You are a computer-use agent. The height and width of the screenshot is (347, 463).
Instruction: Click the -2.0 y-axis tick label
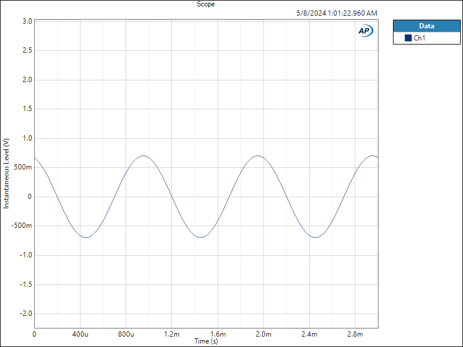coord(26,313)
